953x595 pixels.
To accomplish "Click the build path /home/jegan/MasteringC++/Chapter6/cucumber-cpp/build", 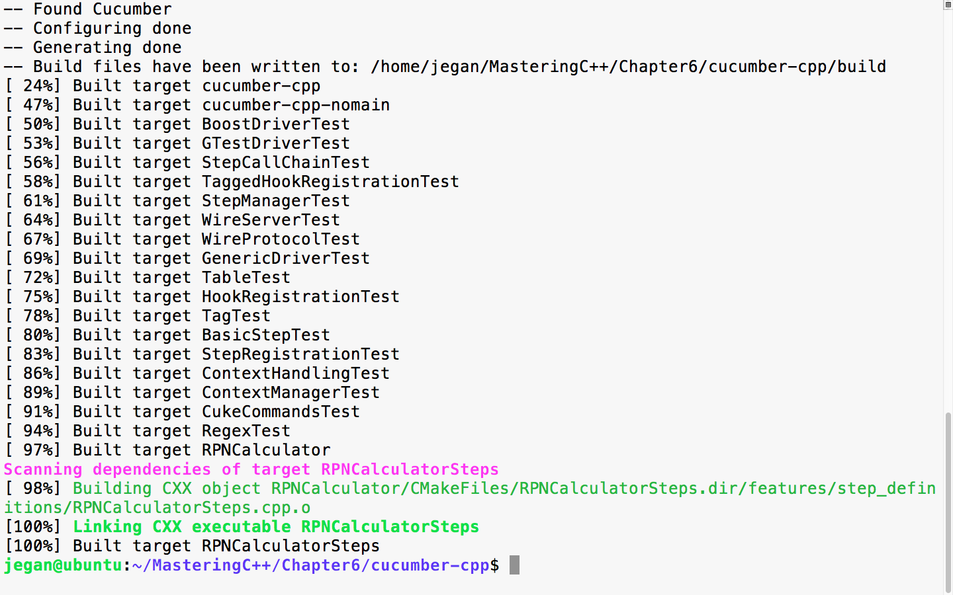I will coord(628,67).
